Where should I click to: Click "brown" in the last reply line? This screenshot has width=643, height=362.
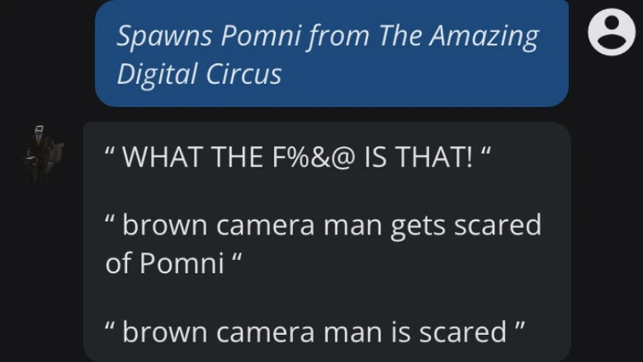[x=164, y=331]
